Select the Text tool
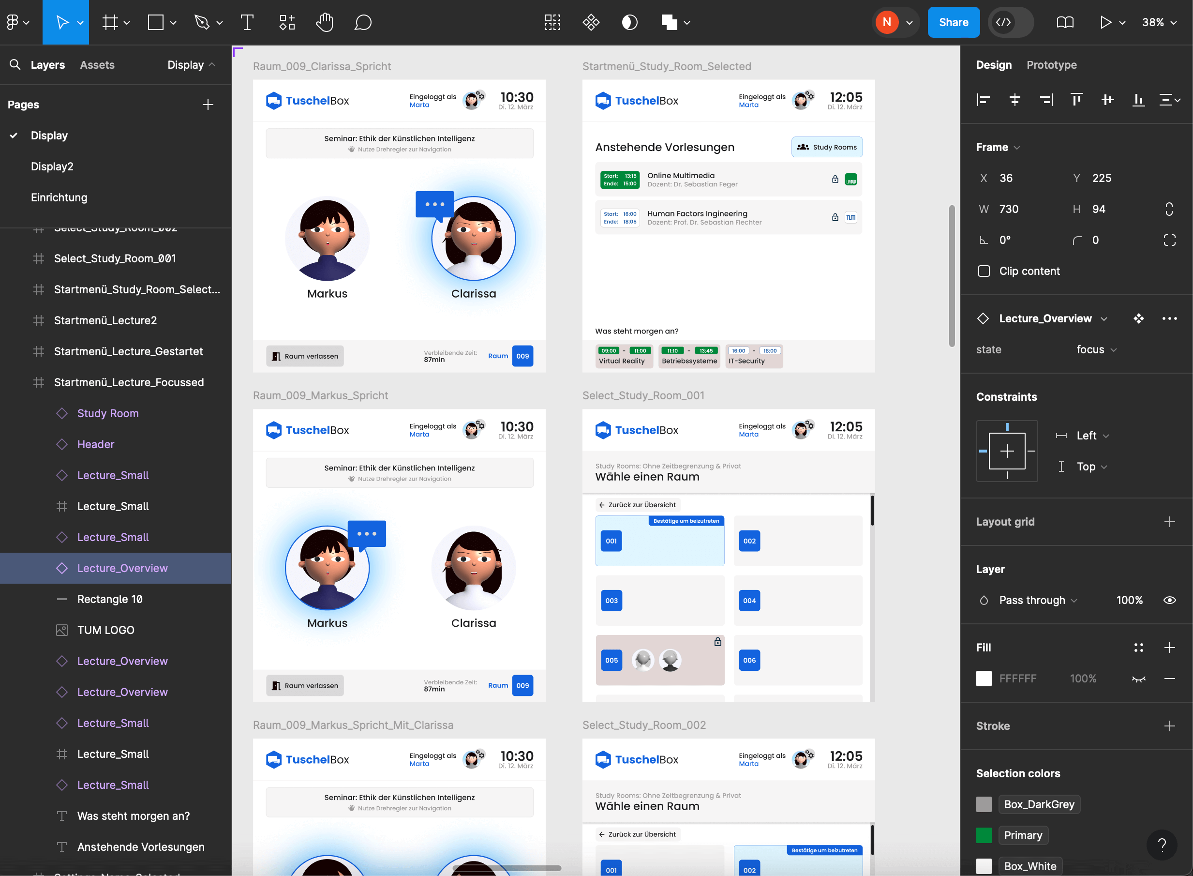This screenshot has height=876, width=1193. point(247,22)
